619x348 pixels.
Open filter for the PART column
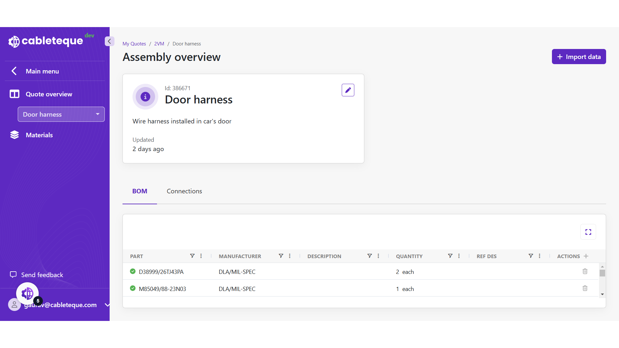point(192,256)
